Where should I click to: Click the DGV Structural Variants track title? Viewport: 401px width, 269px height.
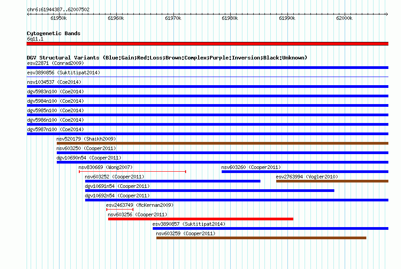coord(167,58)
